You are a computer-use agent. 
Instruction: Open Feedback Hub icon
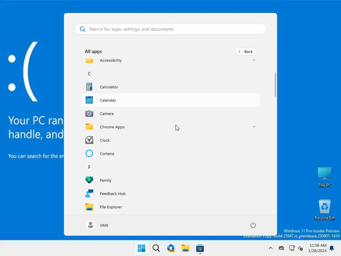click(89, 194)
